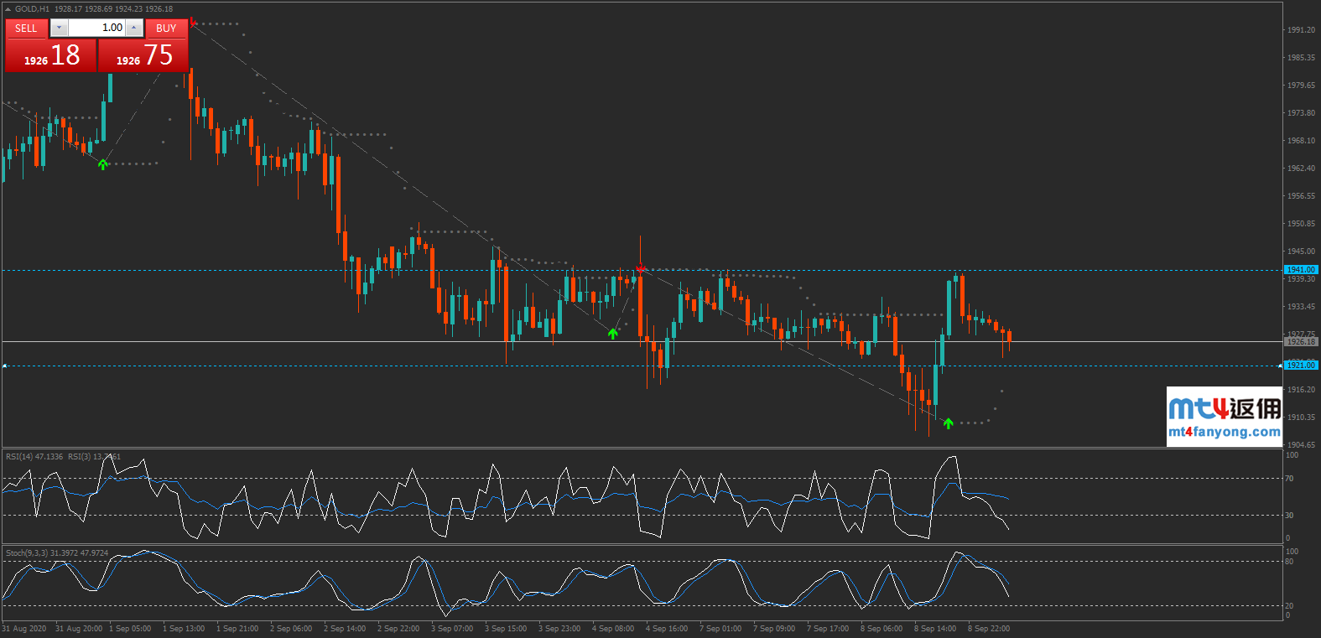Select the 1921.00 blue price label
This screenshot has width=1321, height=638.
(x=1301, y=366)
